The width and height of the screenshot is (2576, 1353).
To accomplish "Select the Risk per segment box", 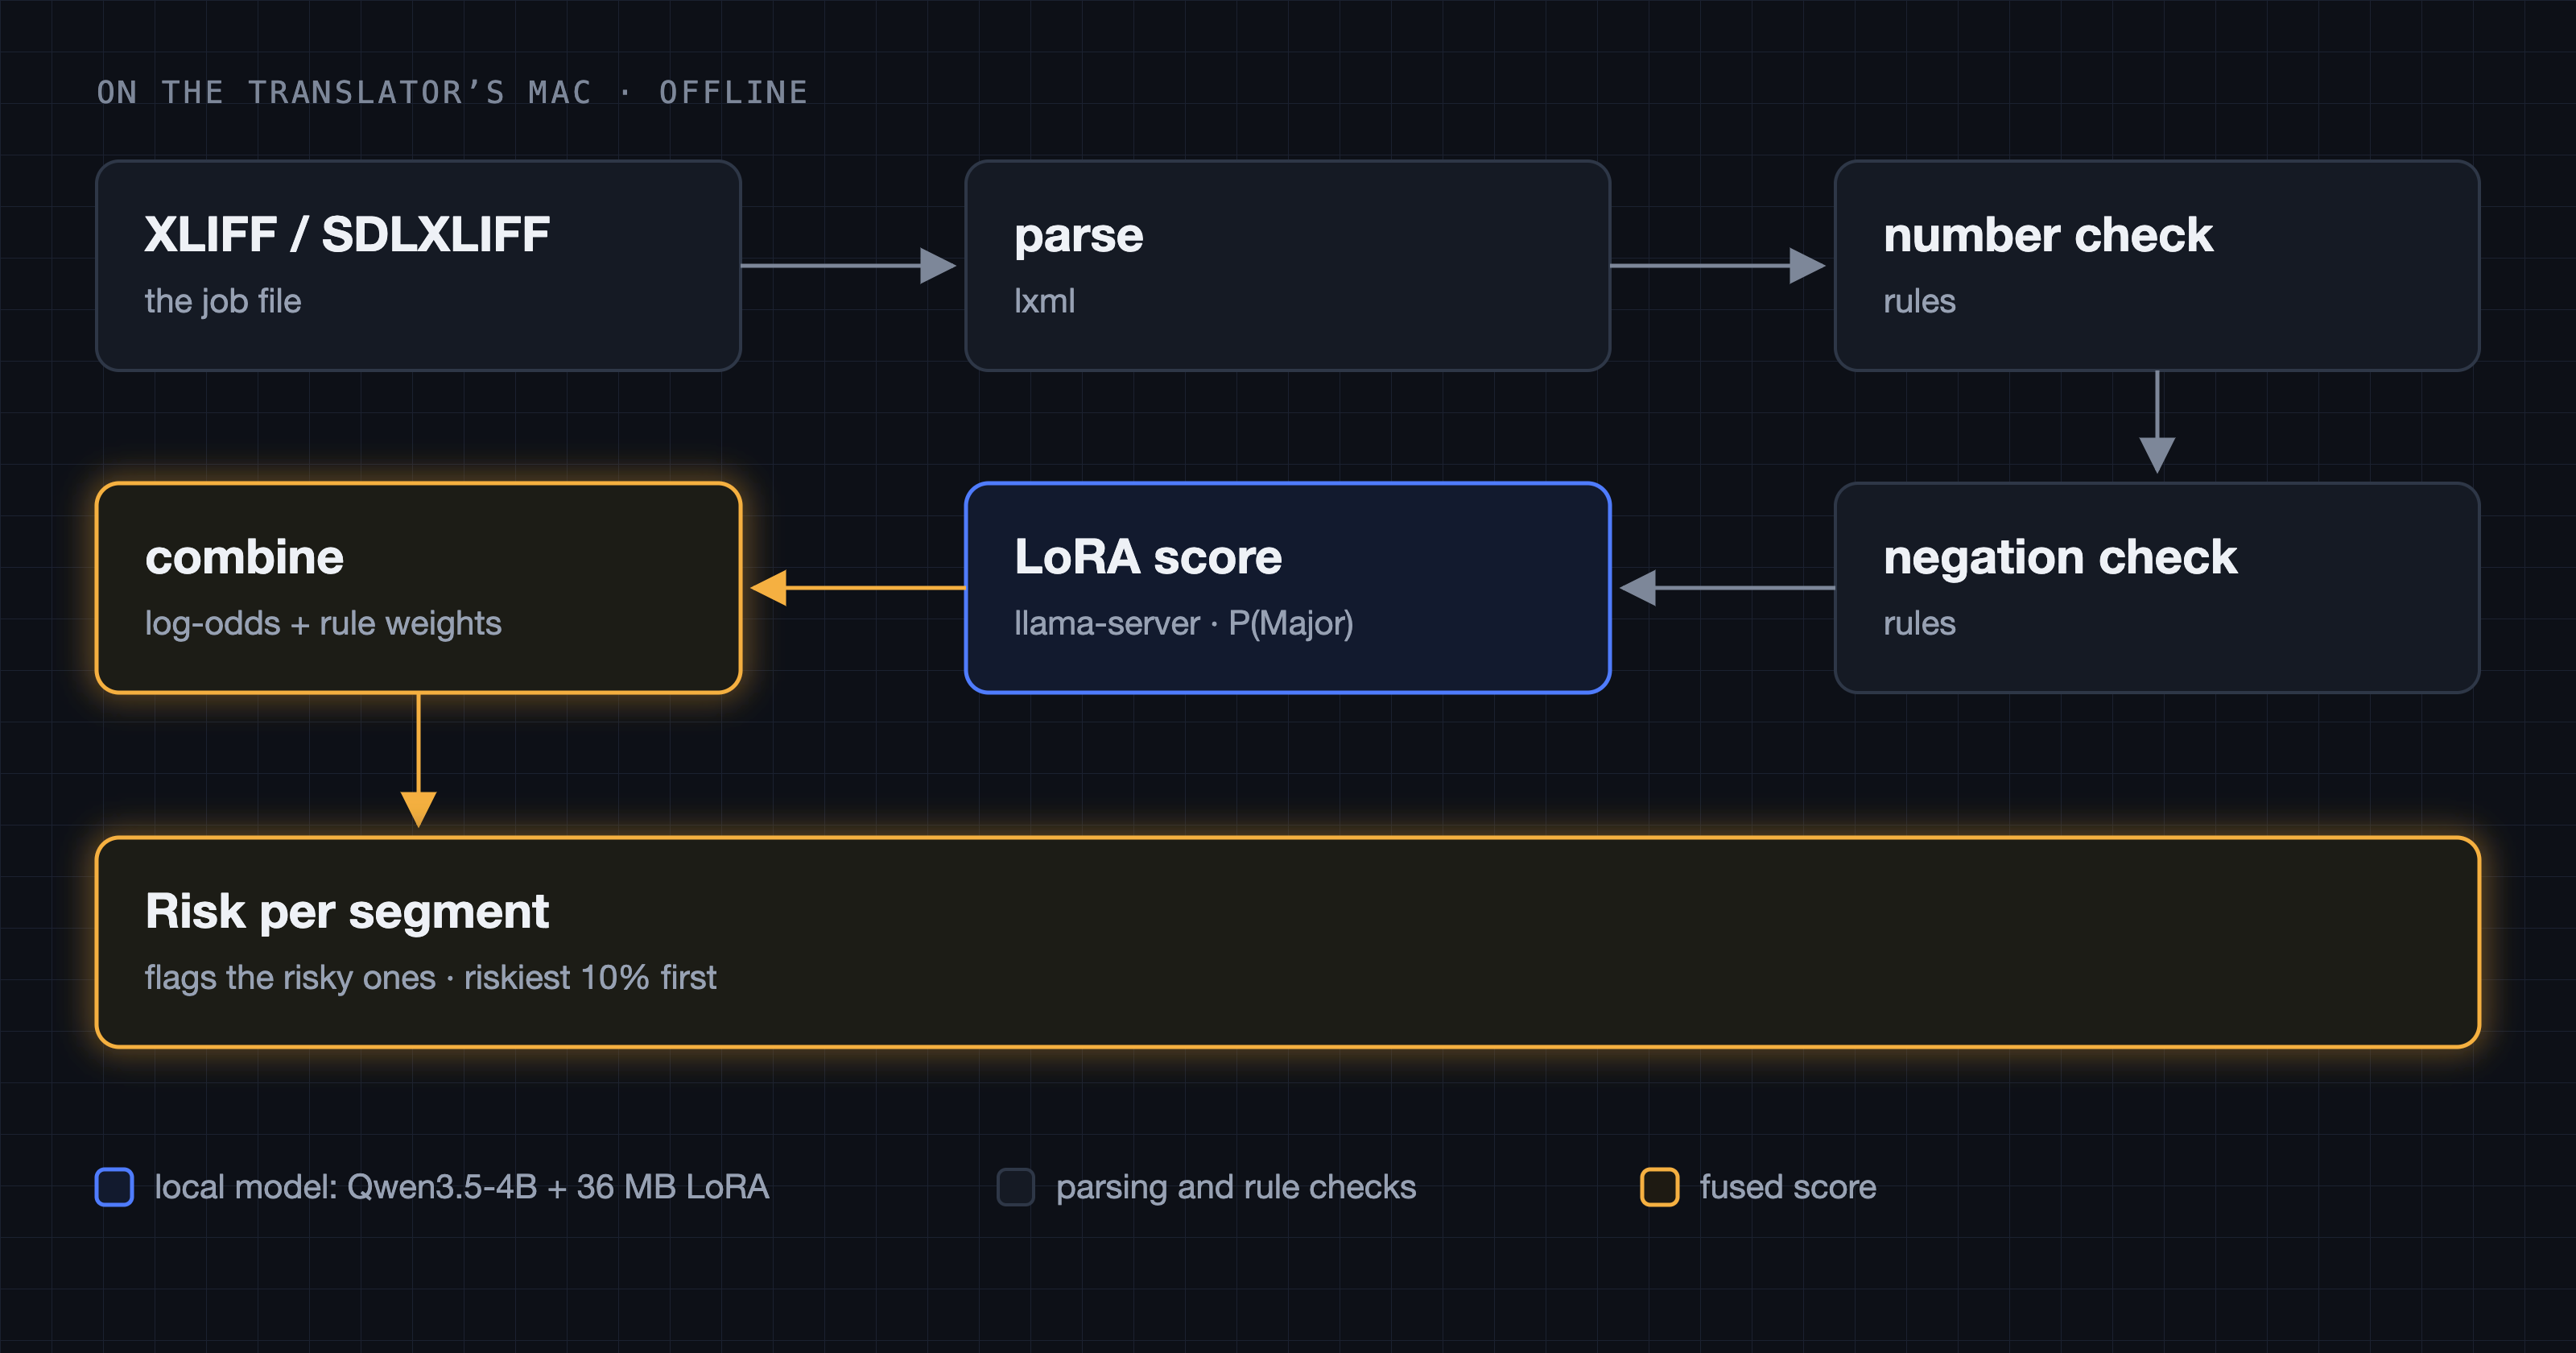I will coord(1288,941).
